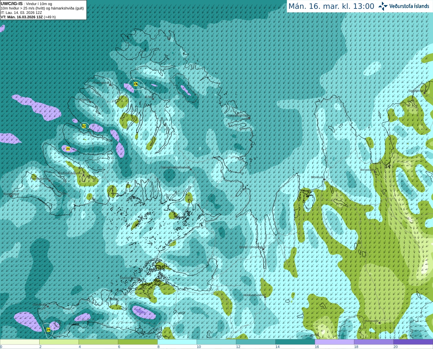Select the 18–20 m/s legend color

click(374, 342)
